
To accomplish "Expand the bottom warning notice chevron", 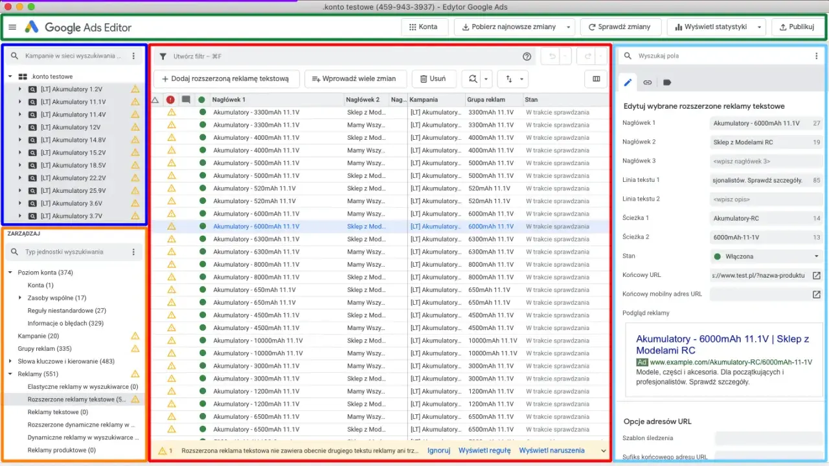I will coord(604,450).
